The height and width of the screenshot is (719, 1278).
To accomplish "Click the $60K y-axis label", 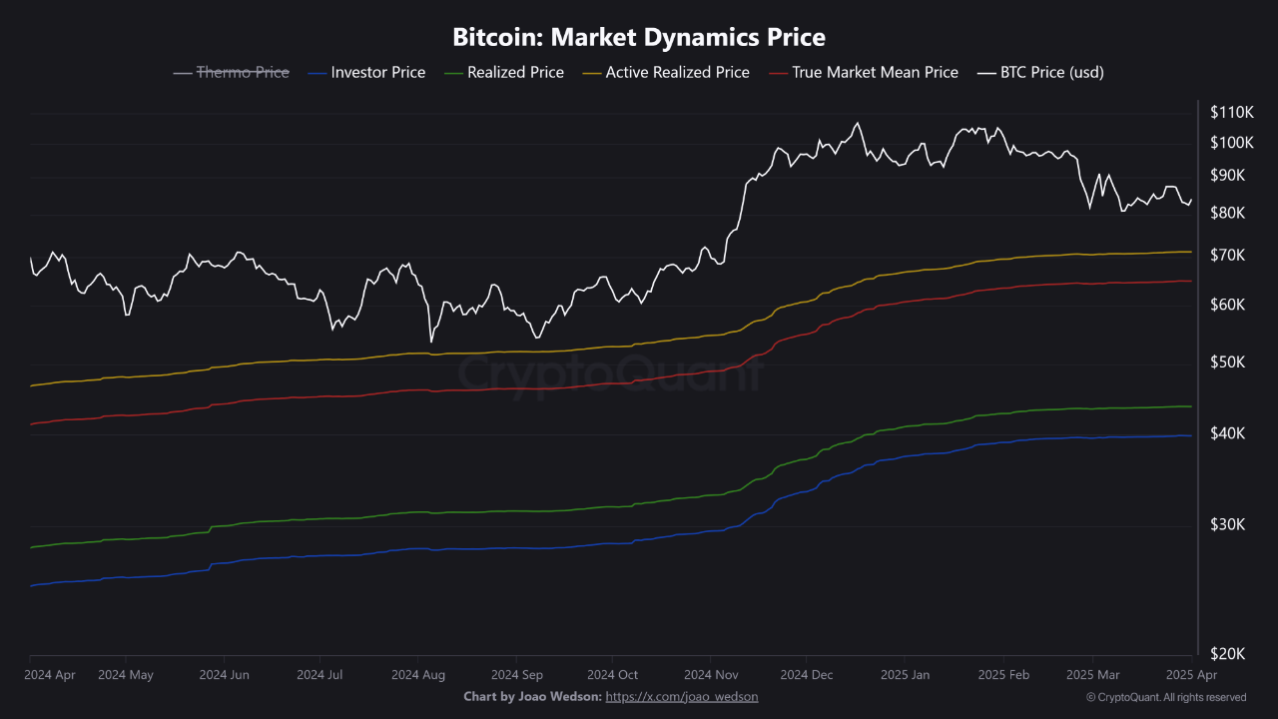I will point(1228,305).
